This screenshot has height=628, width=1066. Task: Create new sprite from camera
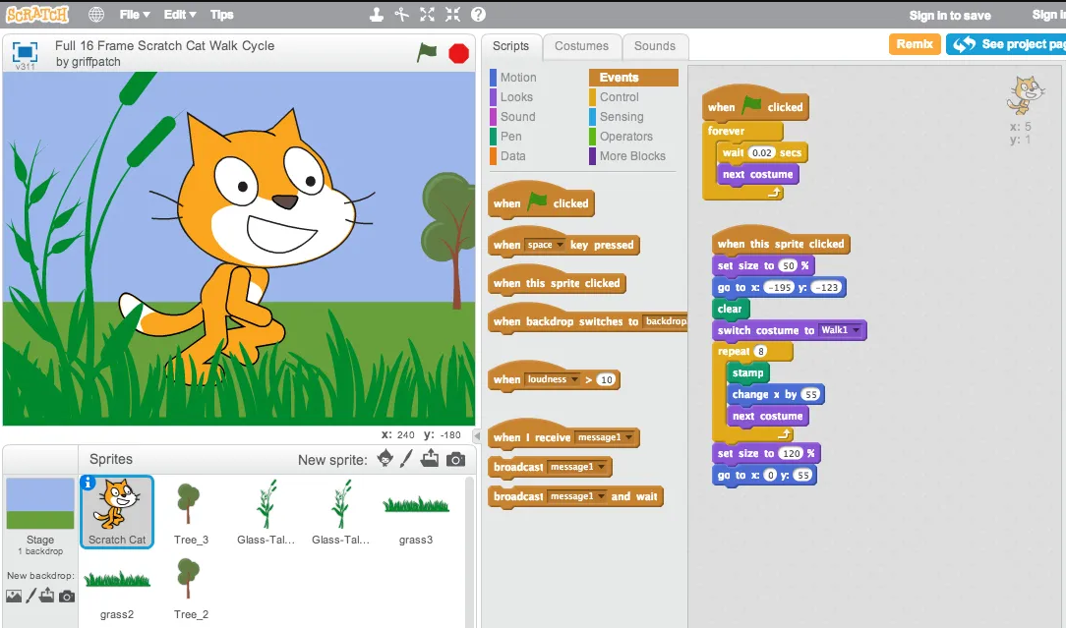(456, 459)
